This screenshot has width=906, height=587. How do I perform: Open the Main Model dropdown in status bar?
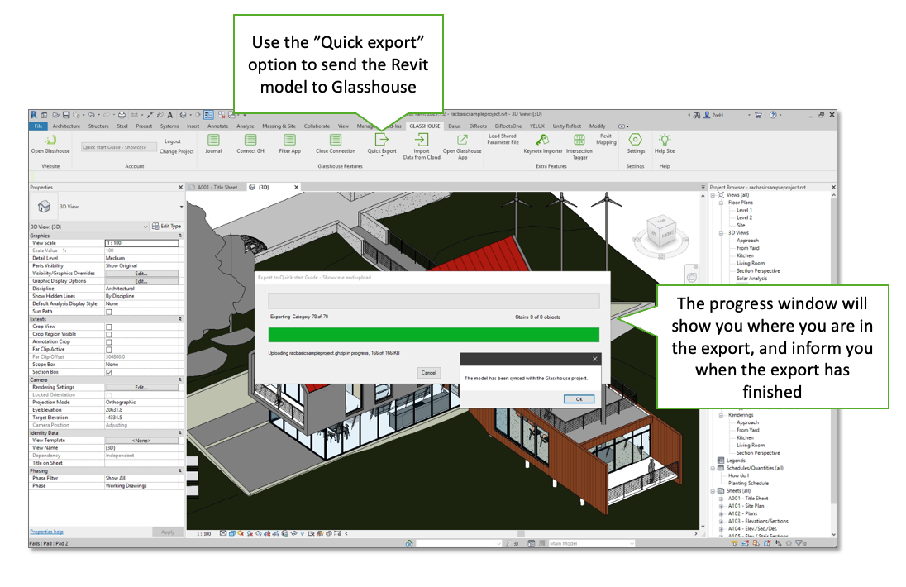[x=591, y=544]
